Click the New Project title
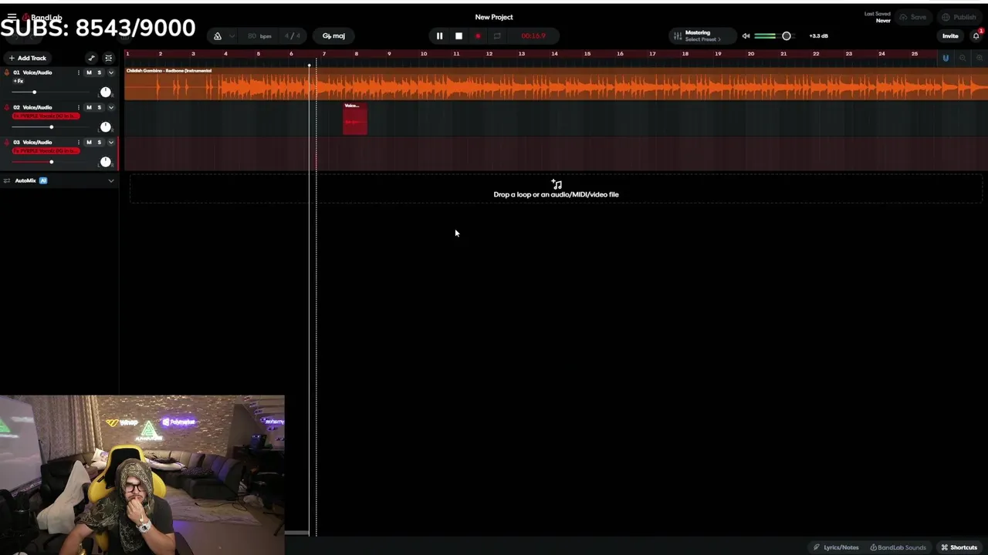Image resolution: width=988 pixels, height=555 pixels. [494, 17]
